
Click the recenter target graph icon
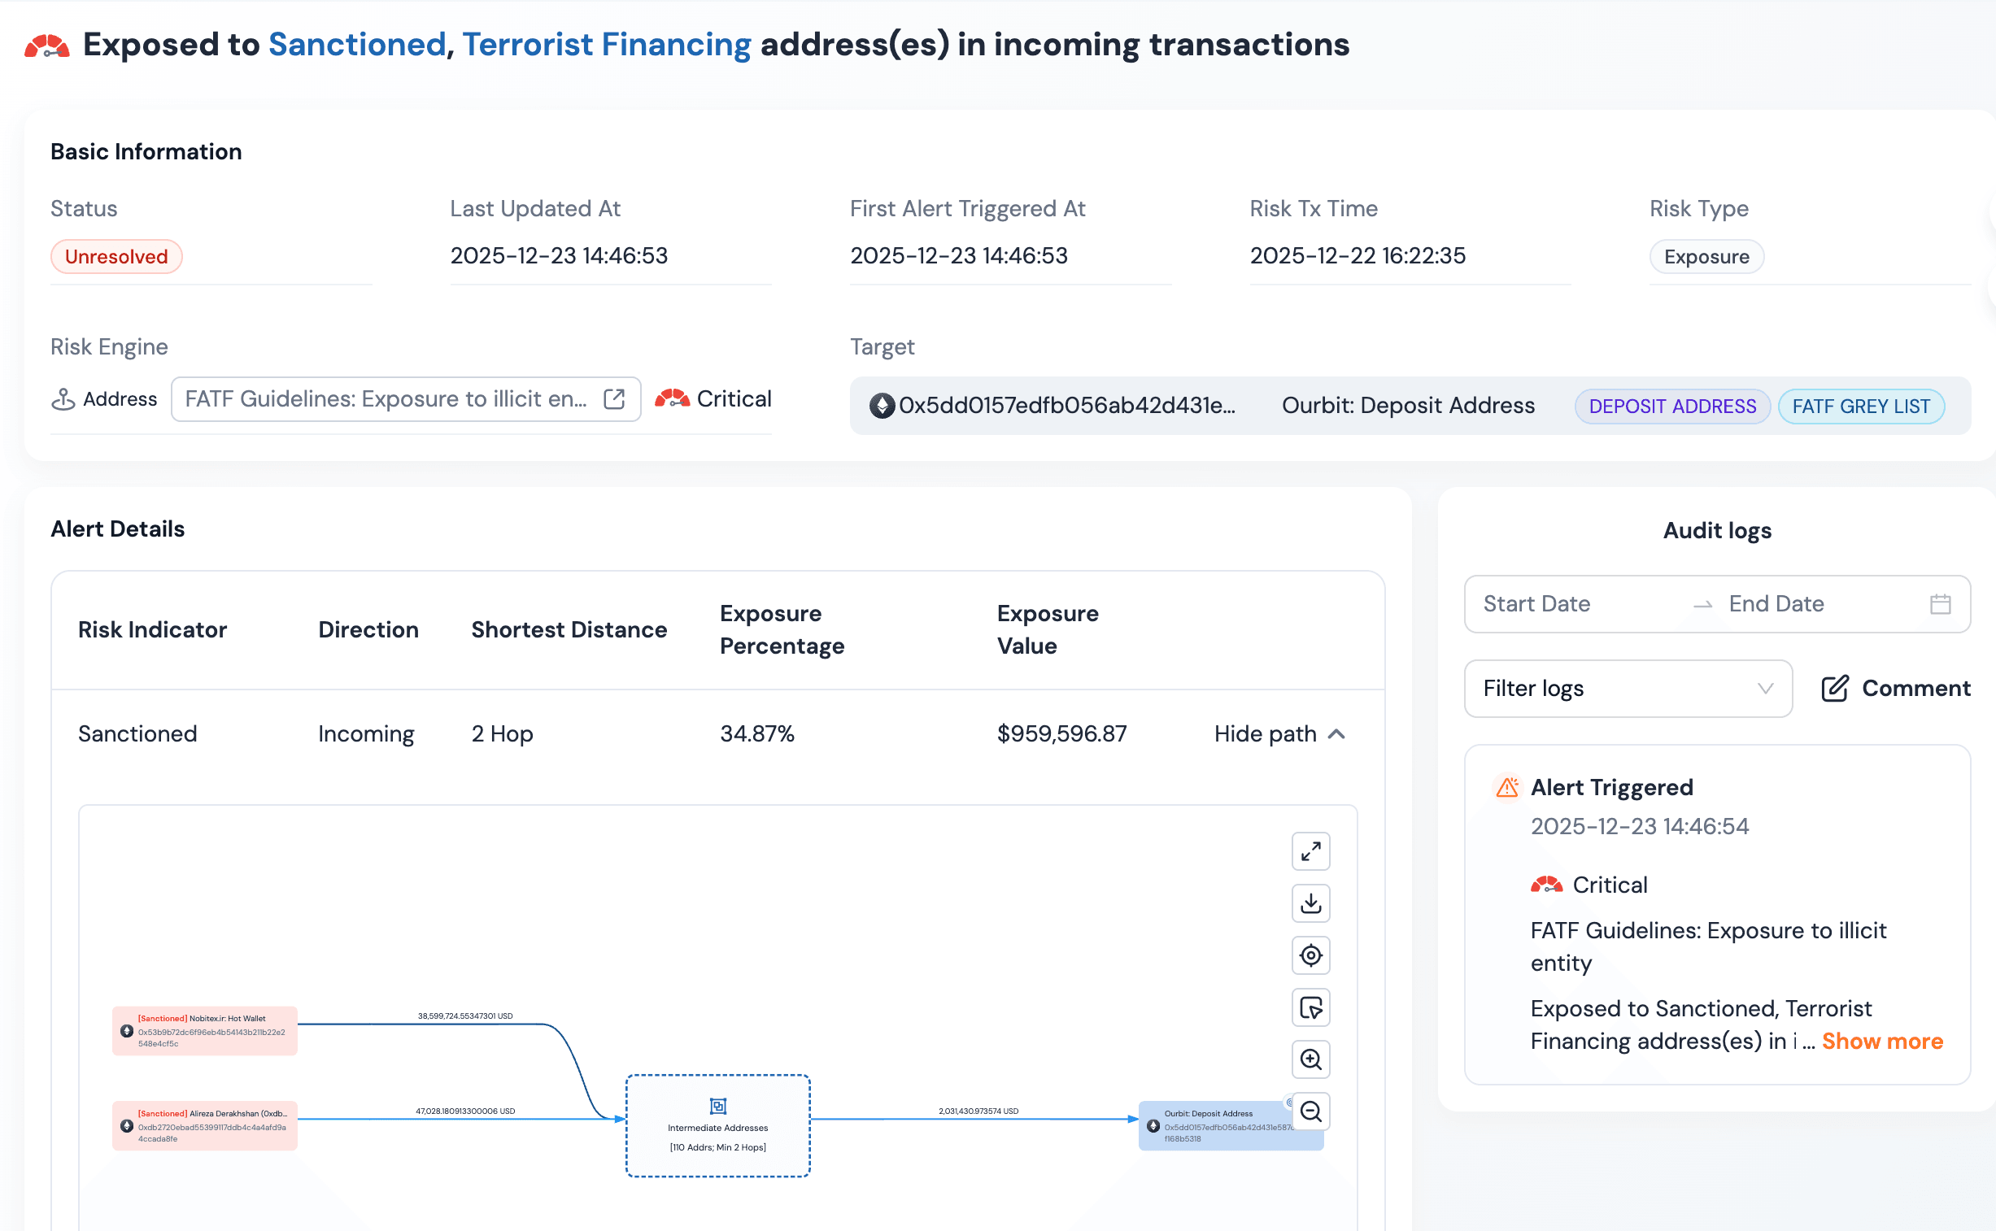(1310, 955)
